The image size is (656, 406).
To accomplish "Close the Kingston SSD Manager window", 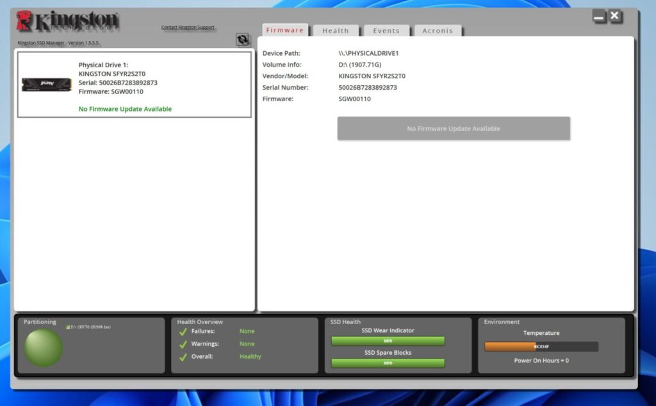I will [x=614, y=16].
